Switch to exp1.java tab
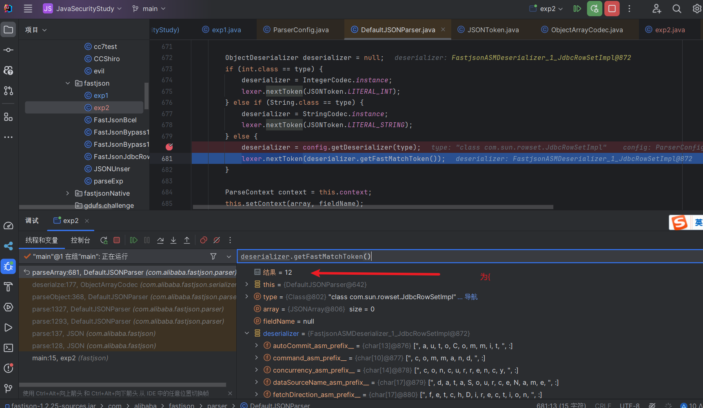This screenshot has height=408, width=703. 222,30
